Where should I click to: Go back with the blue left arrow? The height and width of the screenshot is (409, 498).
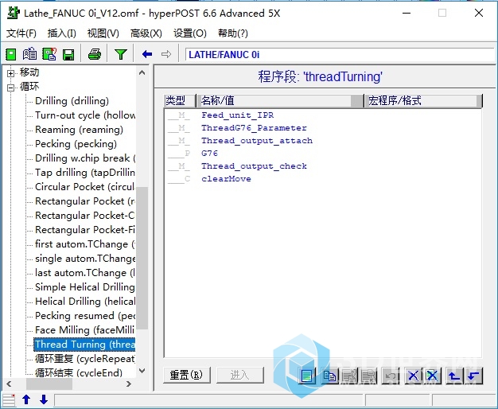click(x=147, y=54)
